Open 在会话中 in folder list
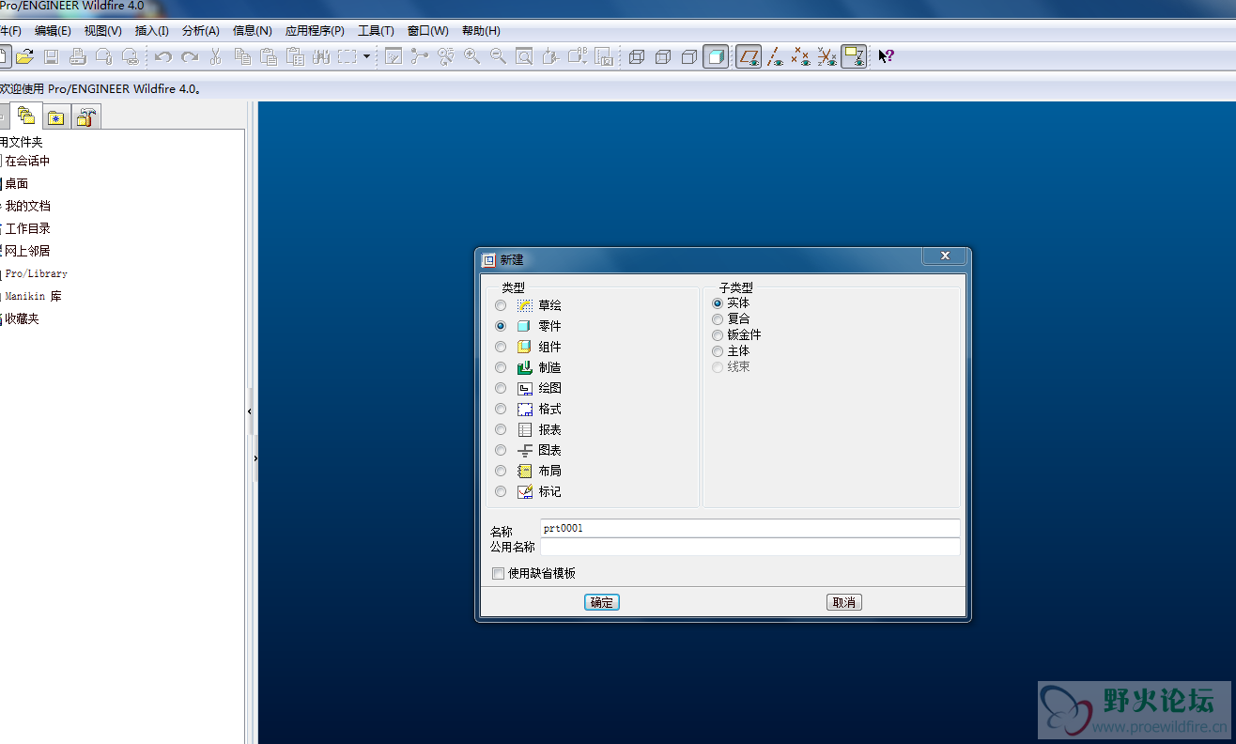Screen dimensions: 1236x744 27,161
